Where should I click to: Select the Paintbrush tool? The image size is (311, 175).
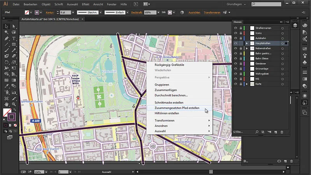click(x=6, y=50)
